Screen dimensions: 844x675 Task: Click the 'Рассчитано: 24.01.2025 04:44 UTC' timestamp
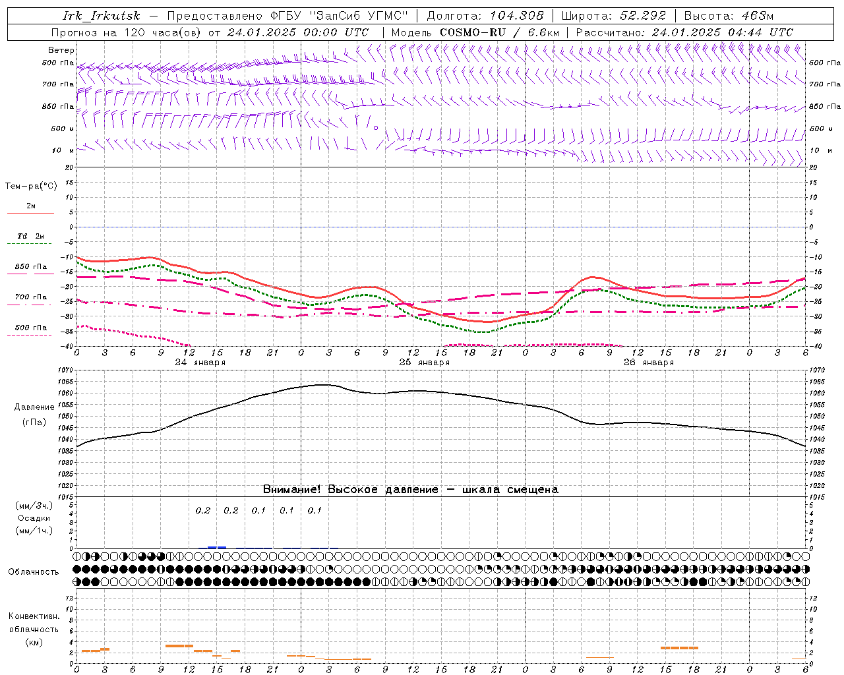(684, 32)
